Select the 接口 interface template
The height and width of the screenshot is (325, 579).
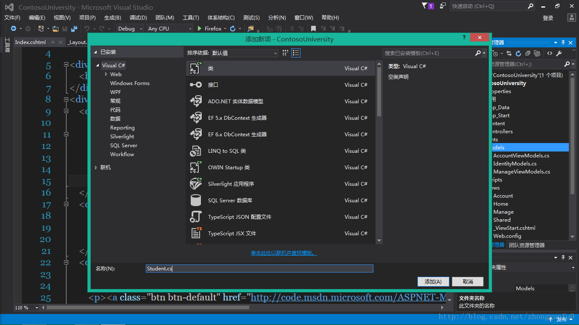pyautogui.click(x=281, y=85)
